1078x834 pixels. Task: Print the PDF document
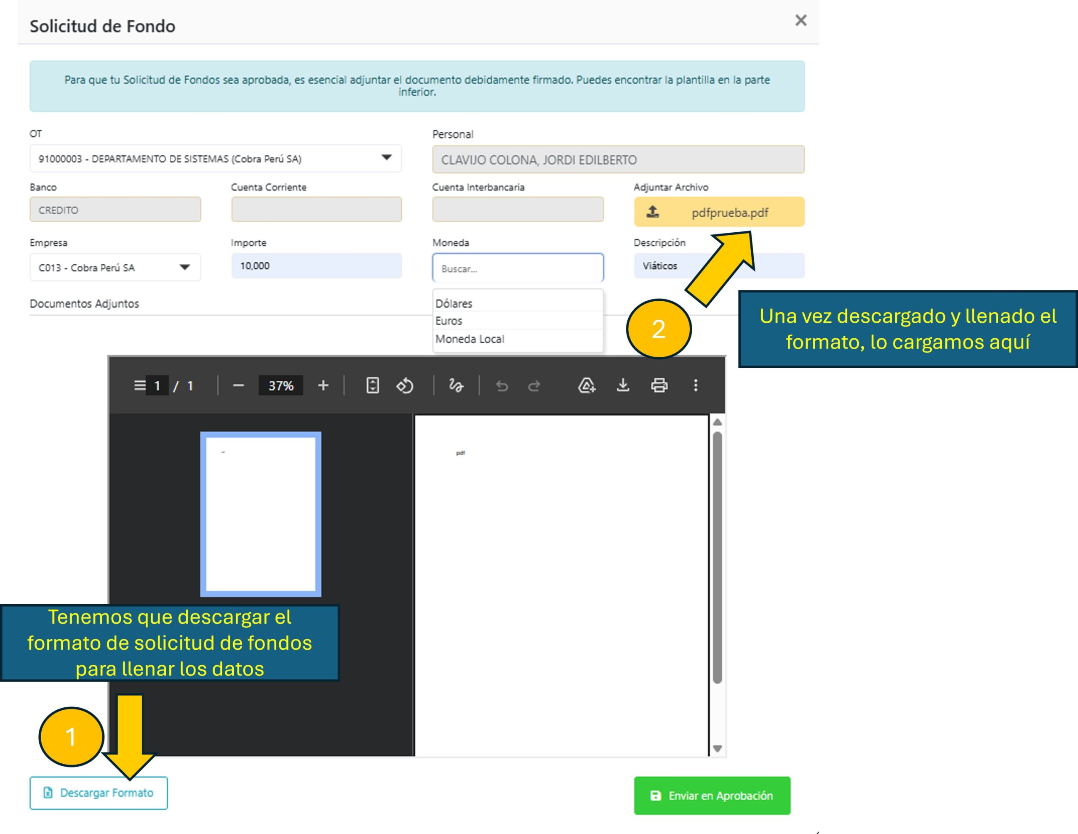[659, 385]
